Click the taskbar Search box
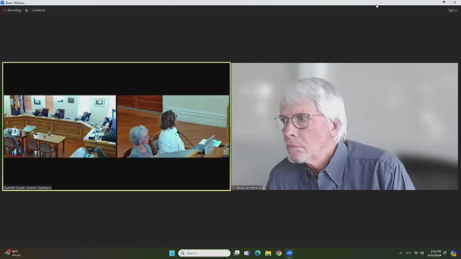461x259 pixels. tap(204, 253)
